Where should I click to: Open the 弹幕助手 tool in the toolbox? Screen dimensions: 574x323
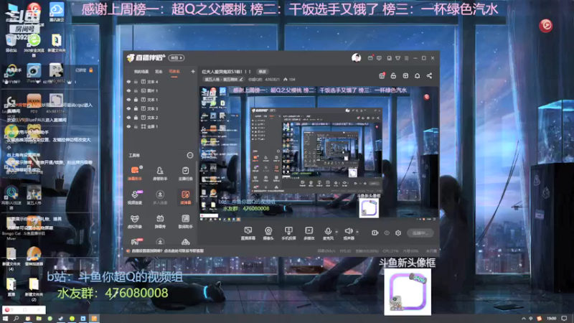135,173
